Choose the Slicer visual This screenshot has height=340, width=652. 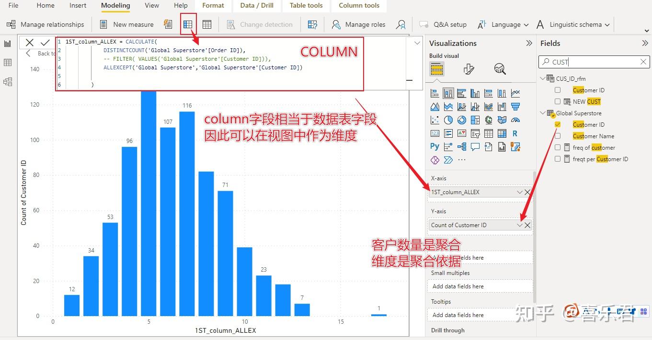[475, 133]
